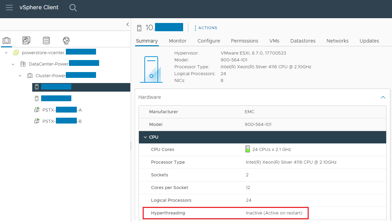Image resolution: width=392 pixels, height=222 pixels.
Task: Collapse the left navigation pane arrow
Action: [x=127, y=24]
